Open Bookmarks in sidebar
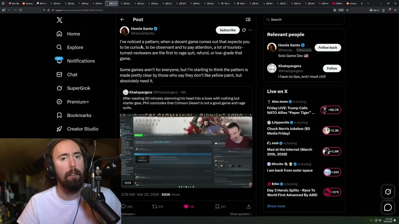The height and width of the screenshot is (224, 399). pos(74,115)
